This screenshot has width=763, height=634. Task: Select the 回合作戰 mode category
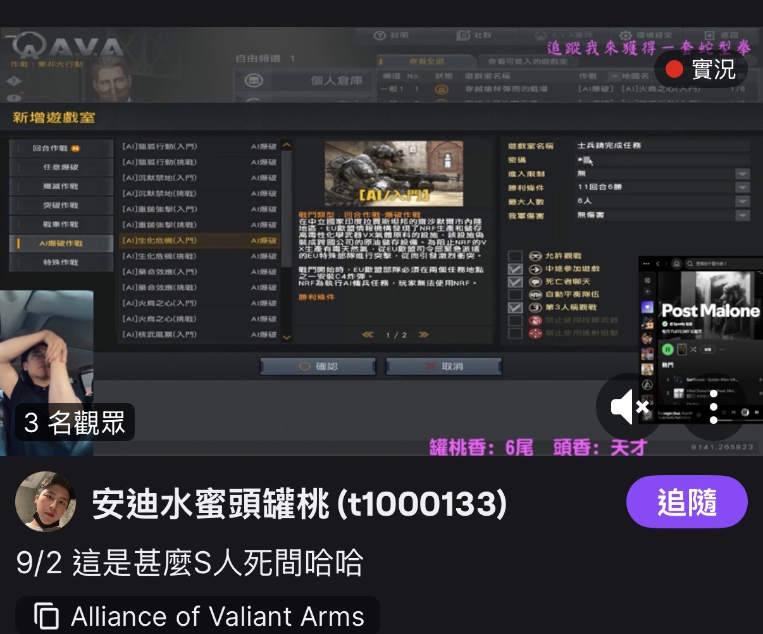click(61, 148)
